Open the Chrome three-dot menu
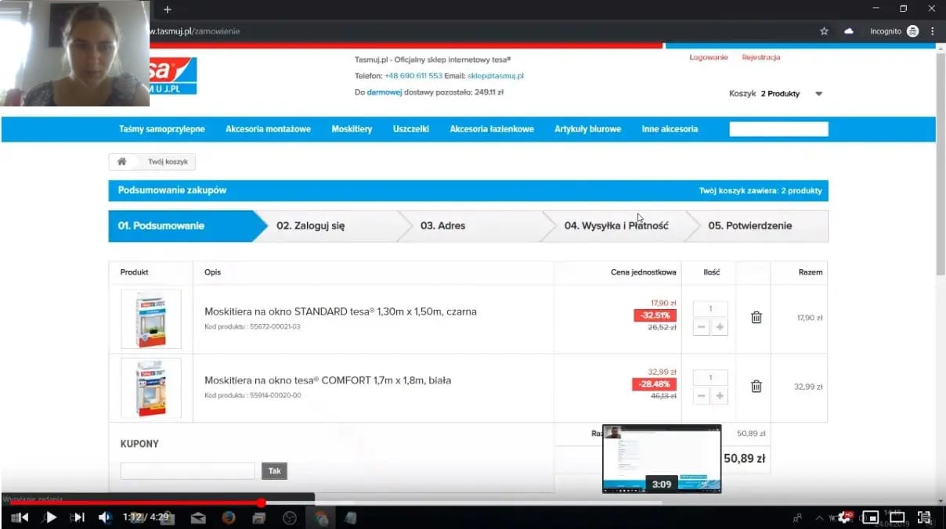This screenshot has height=529, width=946. tap(932, 31)
